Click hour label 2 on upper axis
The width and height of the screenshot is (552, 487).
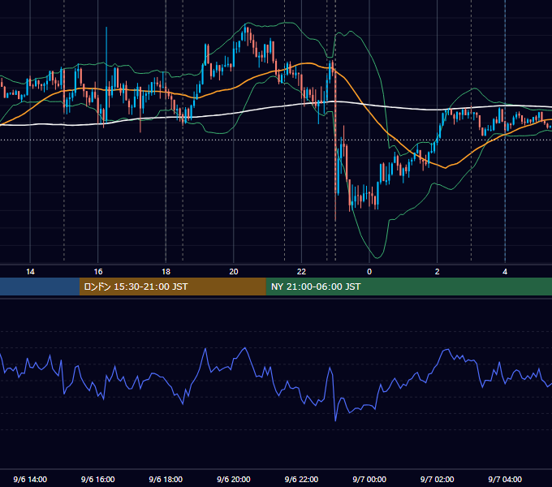pyautogui.click(x=438, y=272)
